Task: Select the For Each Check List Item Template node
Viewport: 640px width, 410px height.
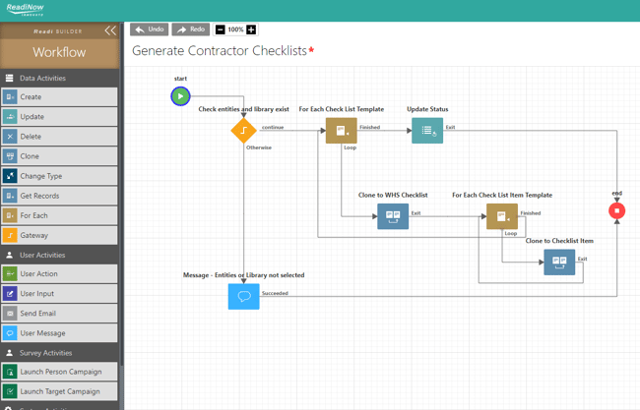Action: click(501, 215)
